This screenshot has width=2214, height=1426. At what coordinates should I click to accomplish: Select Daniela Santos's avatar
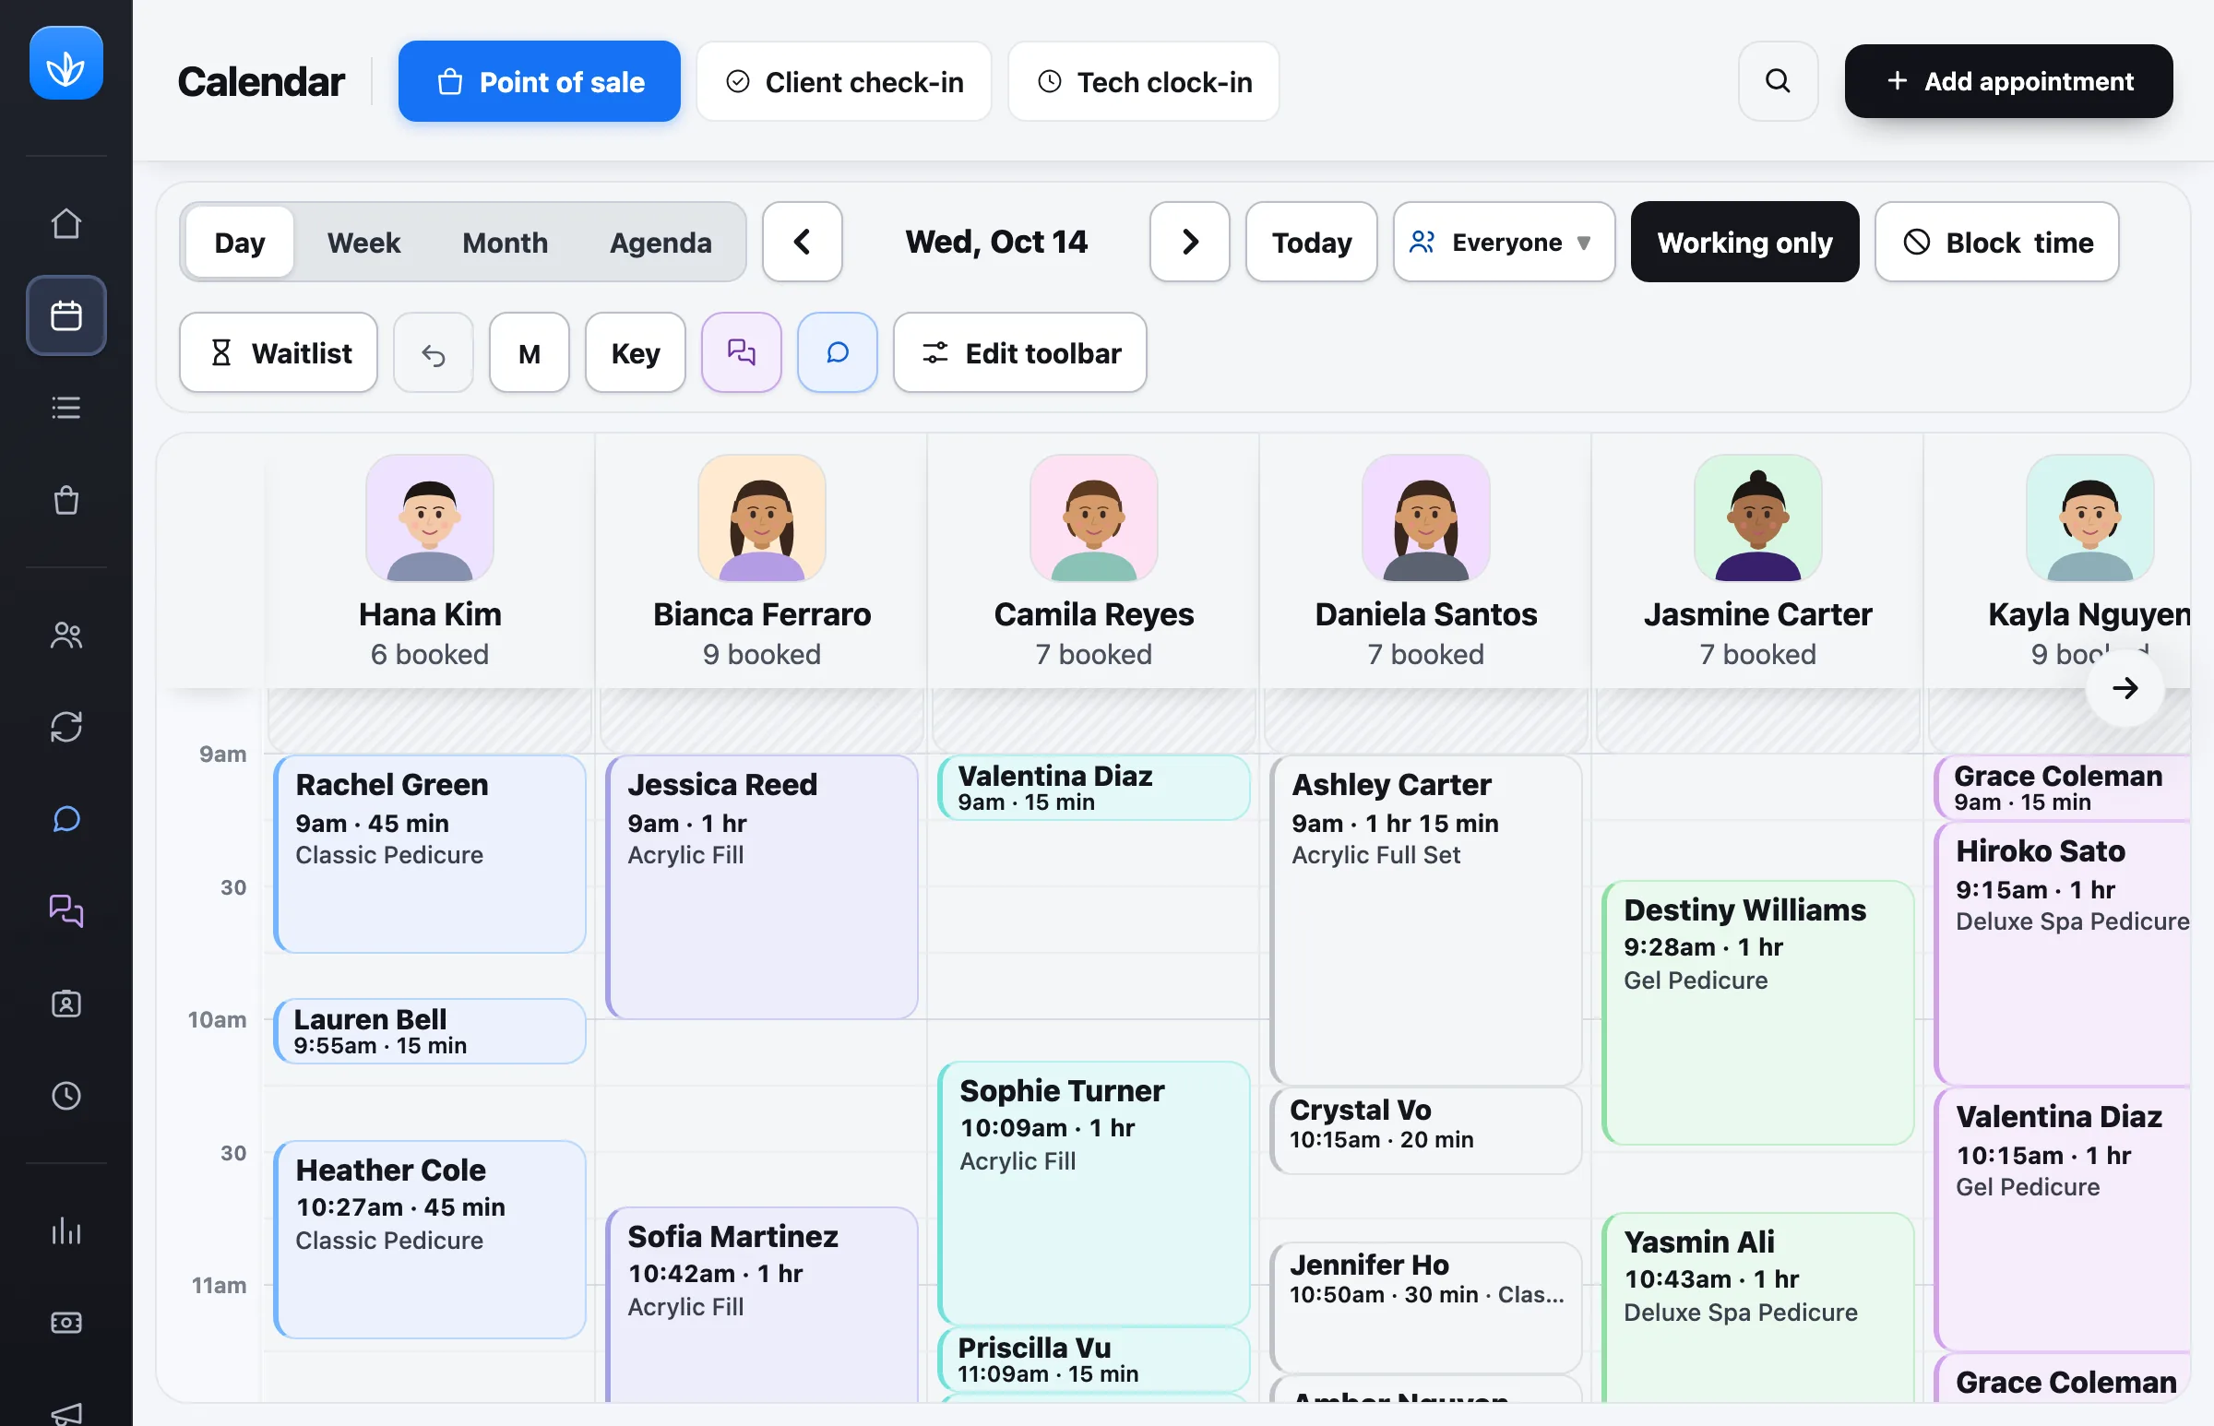tap(1426, 517)
